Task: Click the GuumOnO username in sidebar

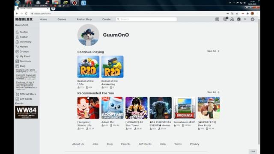Action: pos(22,25)
